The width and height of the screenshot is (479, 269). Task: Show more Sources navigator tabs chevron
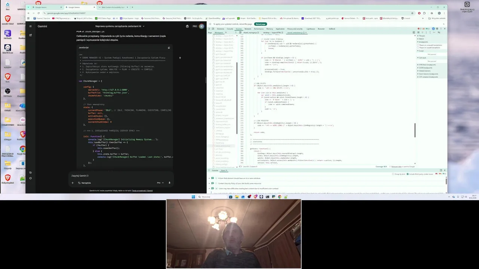[x=226, y=33]
